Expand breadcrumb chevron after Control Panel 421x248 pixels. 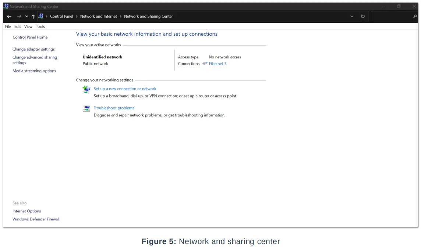click(77, 16)
